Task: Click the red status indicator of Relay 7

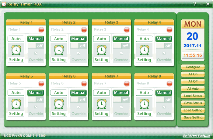Action: 127,84
